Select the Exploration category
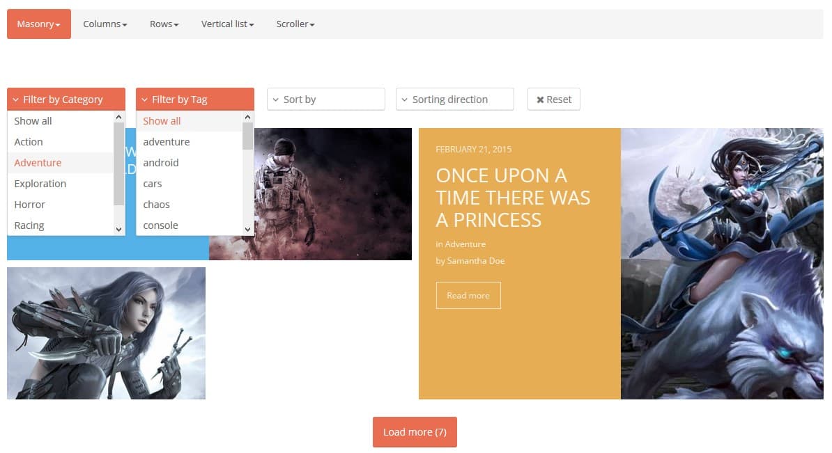 [61, 183]
